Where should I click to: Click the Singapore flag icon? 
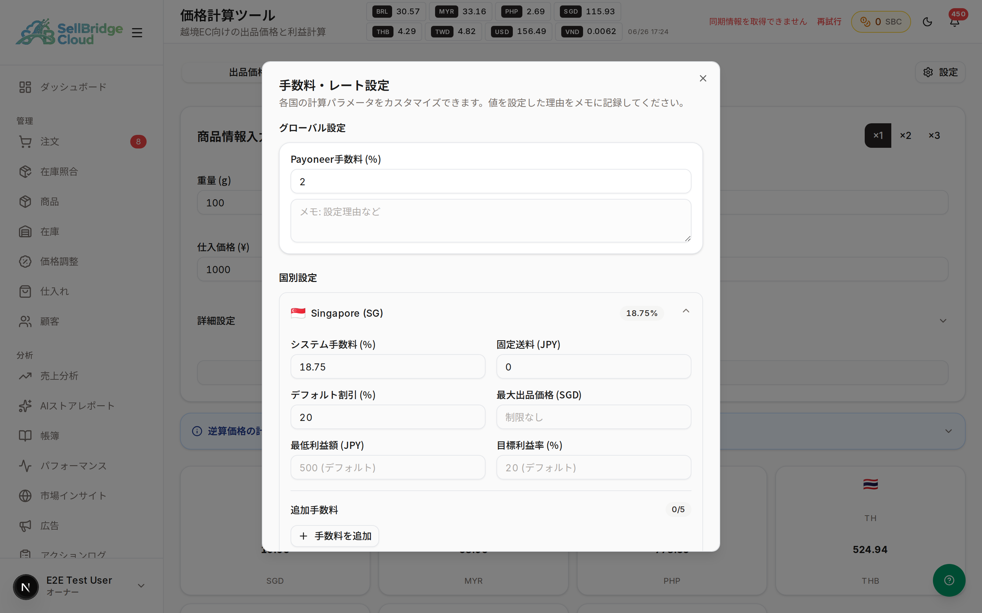298,313
